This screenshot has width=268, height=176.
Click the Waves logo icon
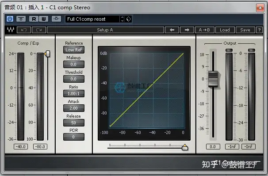coord(11,30)
